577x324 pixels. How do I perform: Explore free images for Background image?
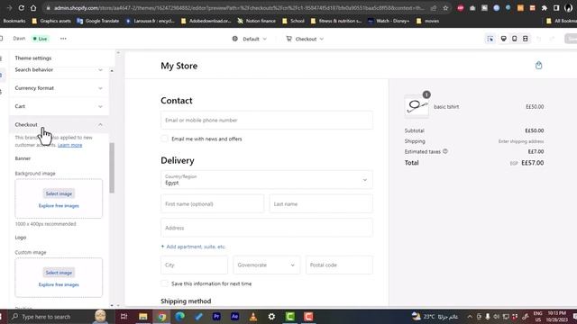pos(59,206)
